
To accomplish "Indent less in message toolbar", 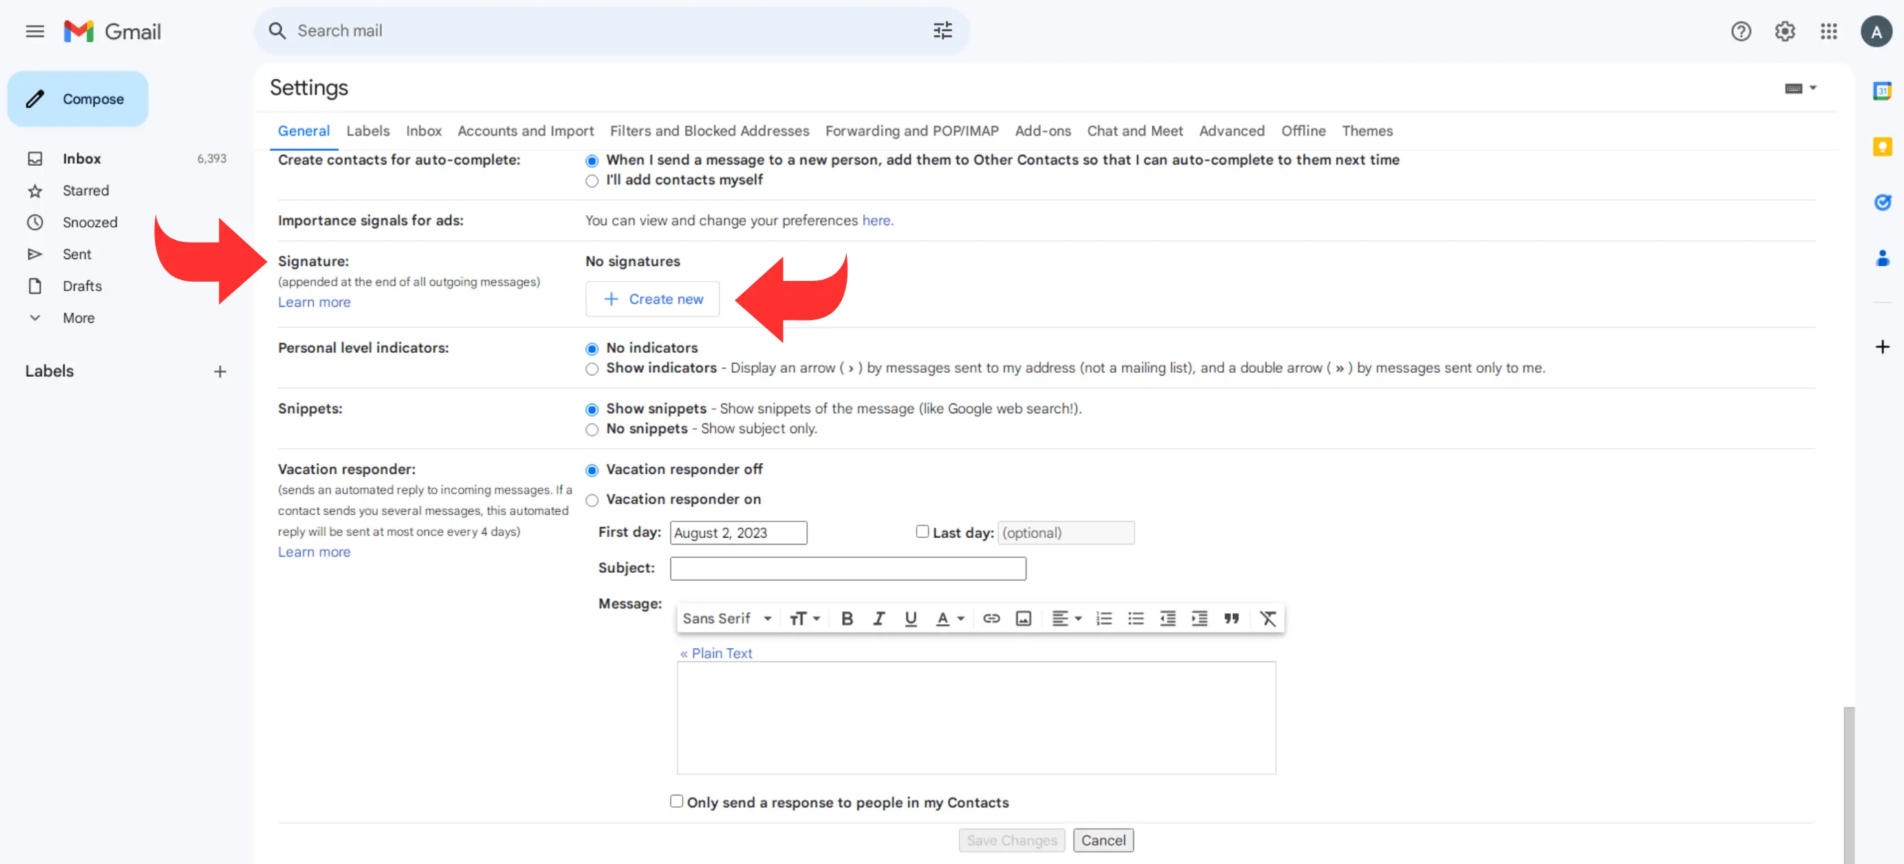I will pos(1167,618).
